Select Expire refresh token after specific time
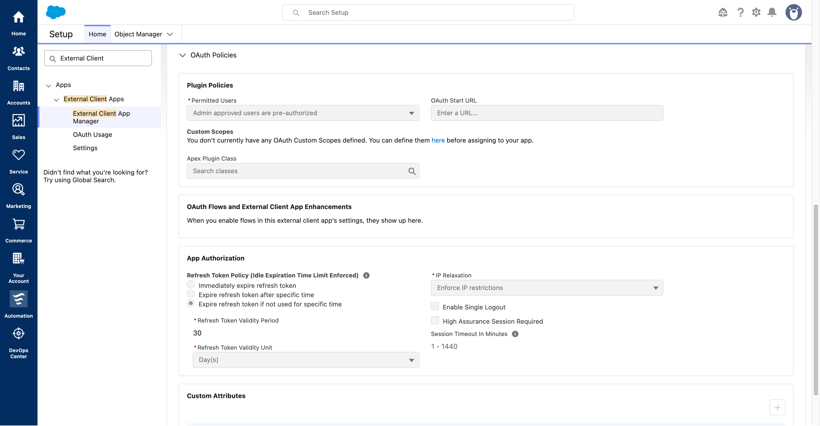The width and height of the screenshot is (820, 426). point(191,294)
